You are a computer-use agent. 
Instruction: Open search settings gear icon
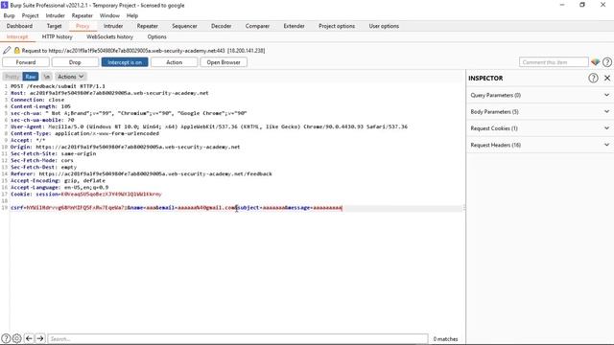click(x=17, y=338)
